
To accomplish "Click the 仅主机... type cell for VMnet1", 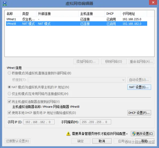I will 28,19.
